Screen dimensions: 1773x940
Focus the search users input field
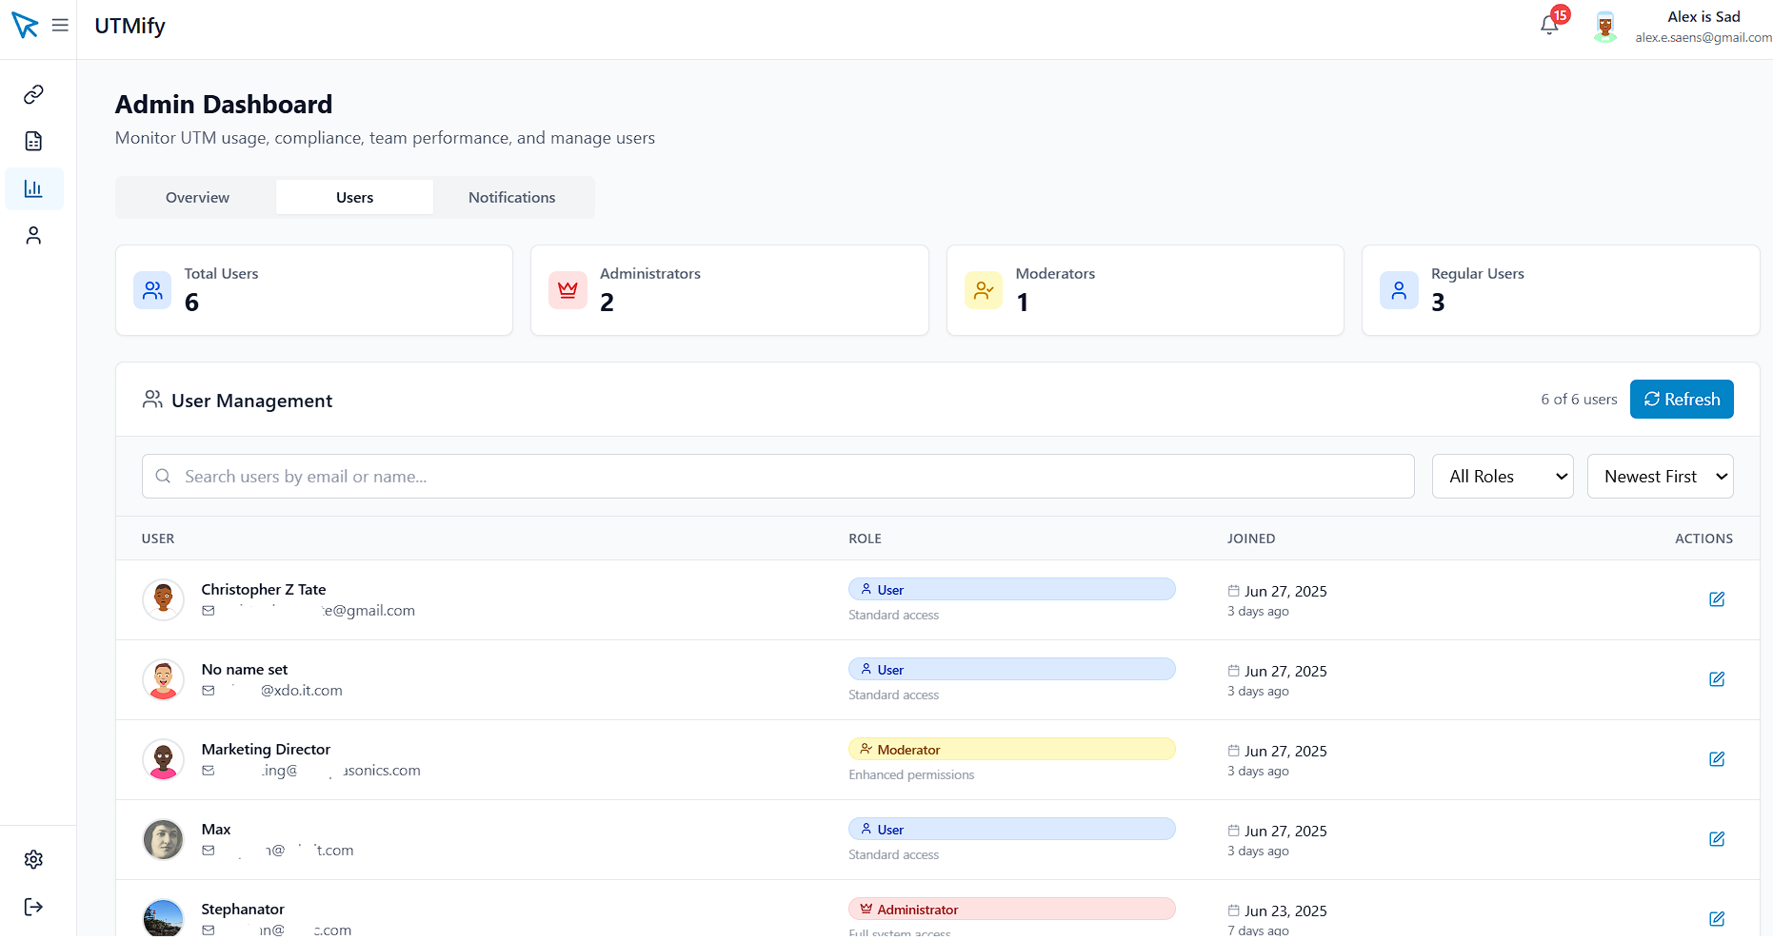(x=778, y=476)
